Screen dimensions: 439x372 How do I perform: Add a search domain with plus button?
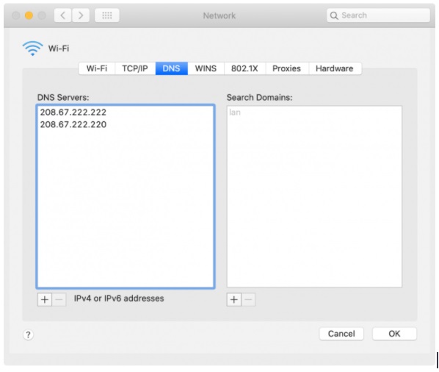[x=233, y=299]
